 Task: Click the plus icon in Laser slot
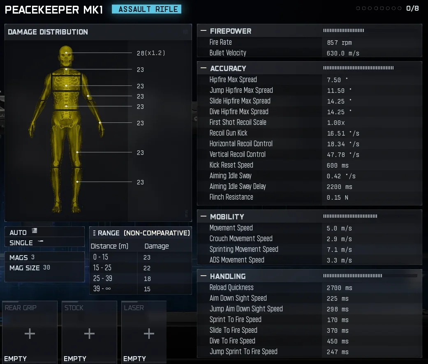pos(149,334)
